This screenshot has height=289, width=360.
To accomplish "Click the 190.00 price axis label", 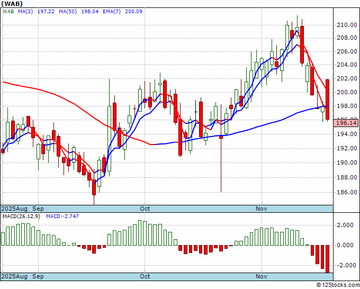I will (347, 162).
